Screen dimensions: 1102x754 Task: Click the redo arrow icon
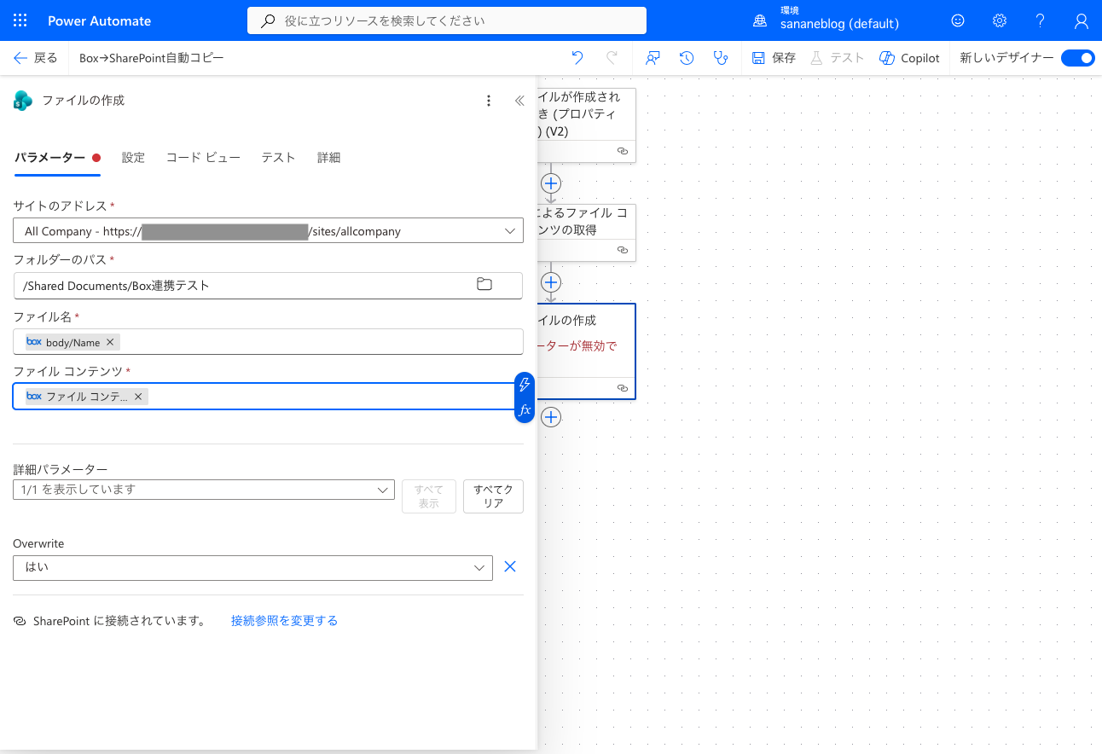tap(612, 58)
